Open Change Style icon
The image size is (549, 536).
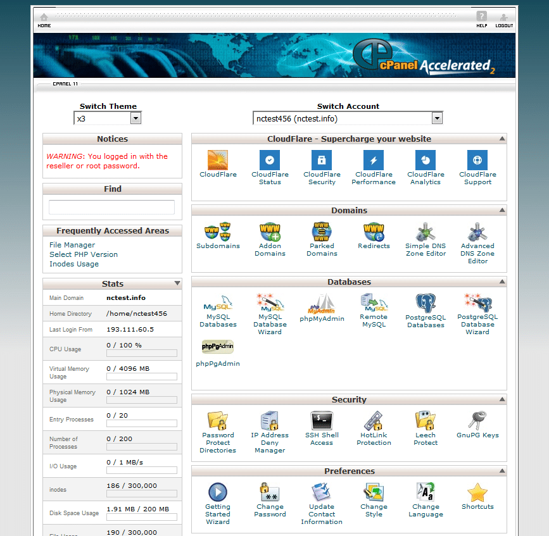[x=374, y=492]
